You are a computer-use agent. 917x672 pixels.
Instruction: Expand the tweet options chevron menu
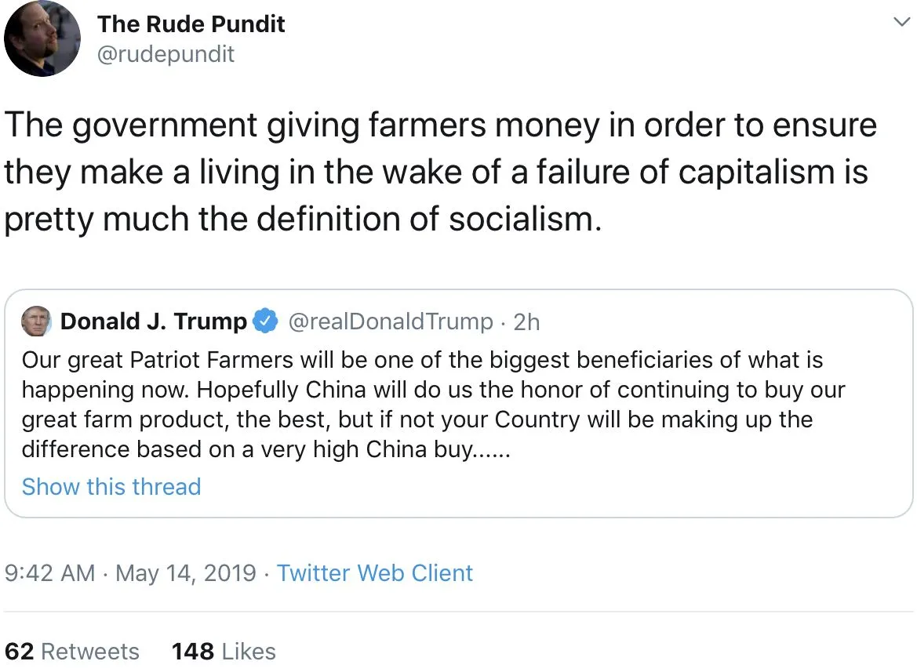pyautogui.click(x=901, y=23)
